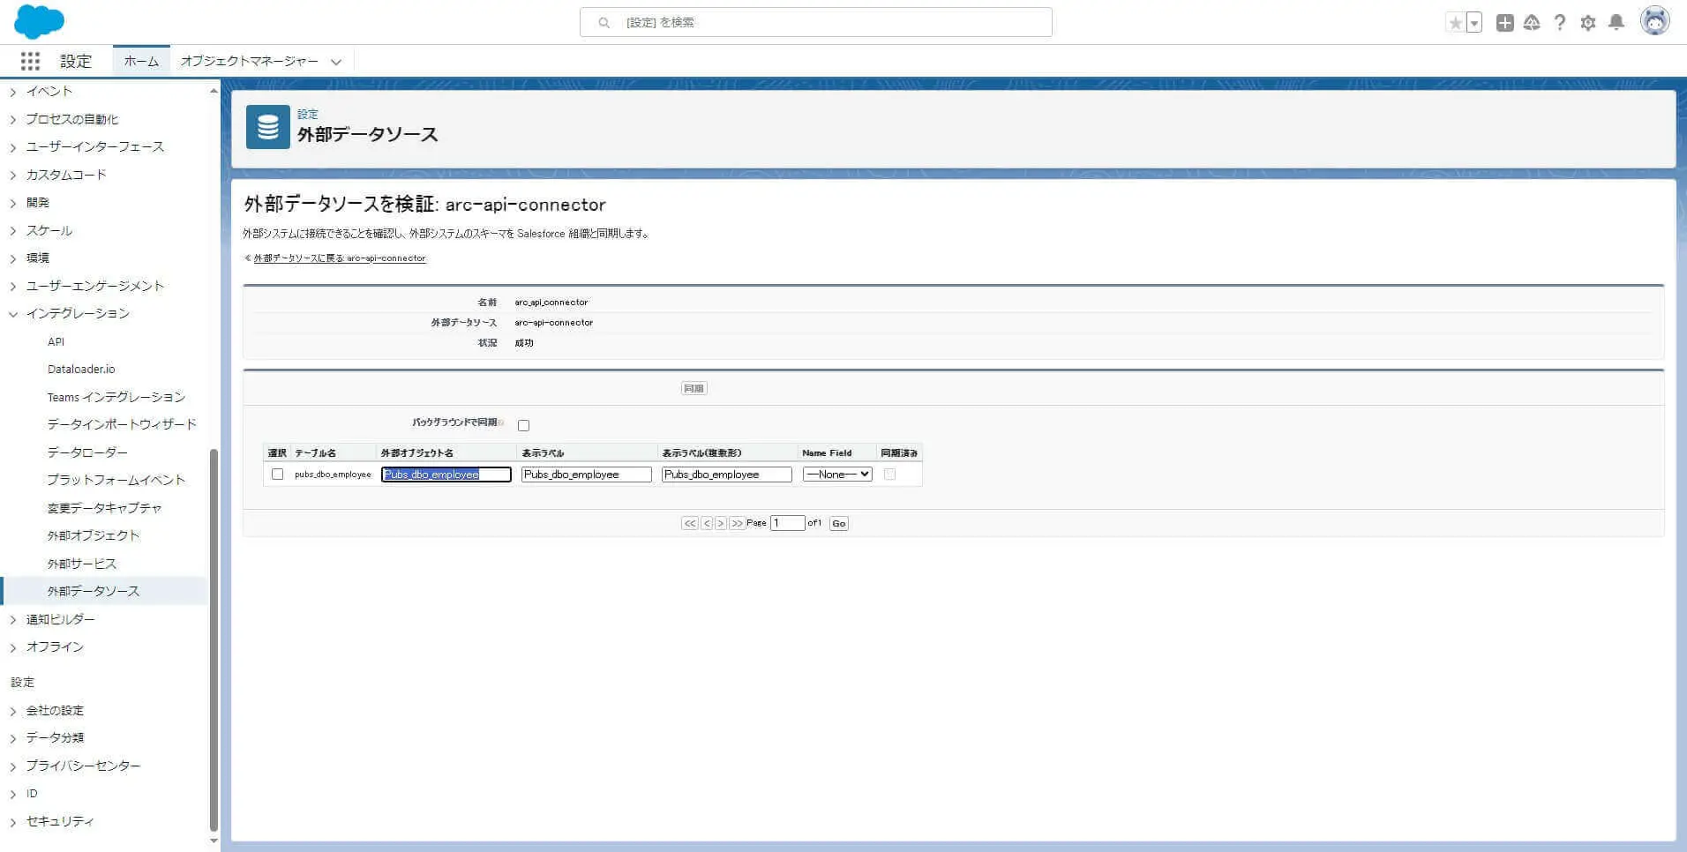Expand the プライバシーセンター section
The height and width of the screenshot is (852, 1687).
tap(13, 766)
